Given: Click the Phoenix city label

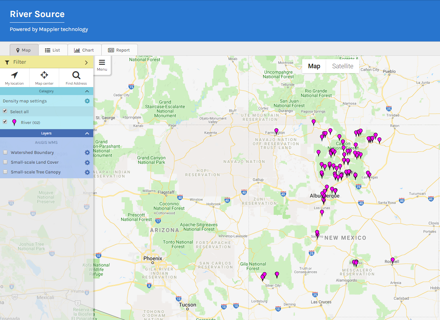Looking at the screenshot, I should click(x=153, y=258).
